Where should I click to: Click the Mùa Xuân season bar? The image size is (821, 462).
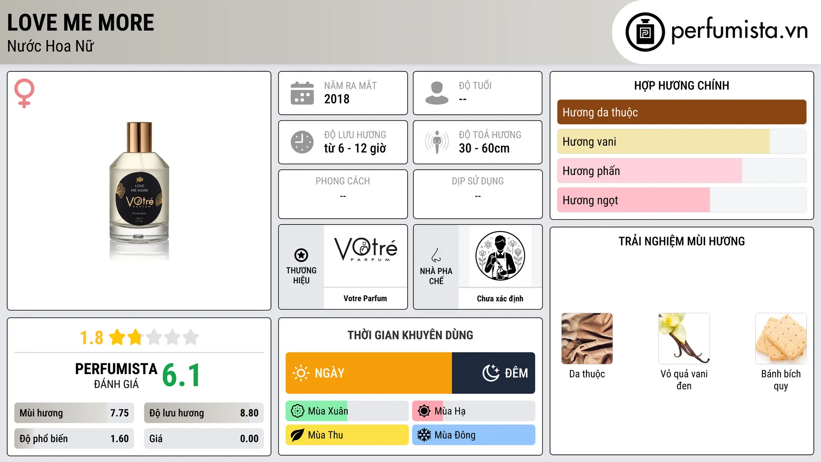click(347, 411)
